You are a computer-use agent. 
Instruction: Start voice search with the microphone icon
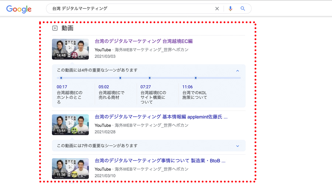[x=230, y=9]
